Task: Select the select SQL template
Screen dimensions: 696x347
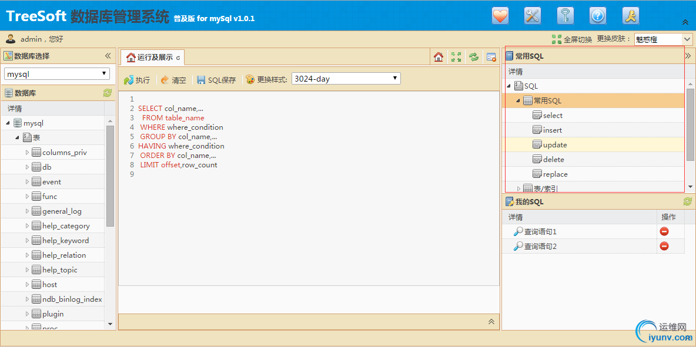Action: coord(553,115)
